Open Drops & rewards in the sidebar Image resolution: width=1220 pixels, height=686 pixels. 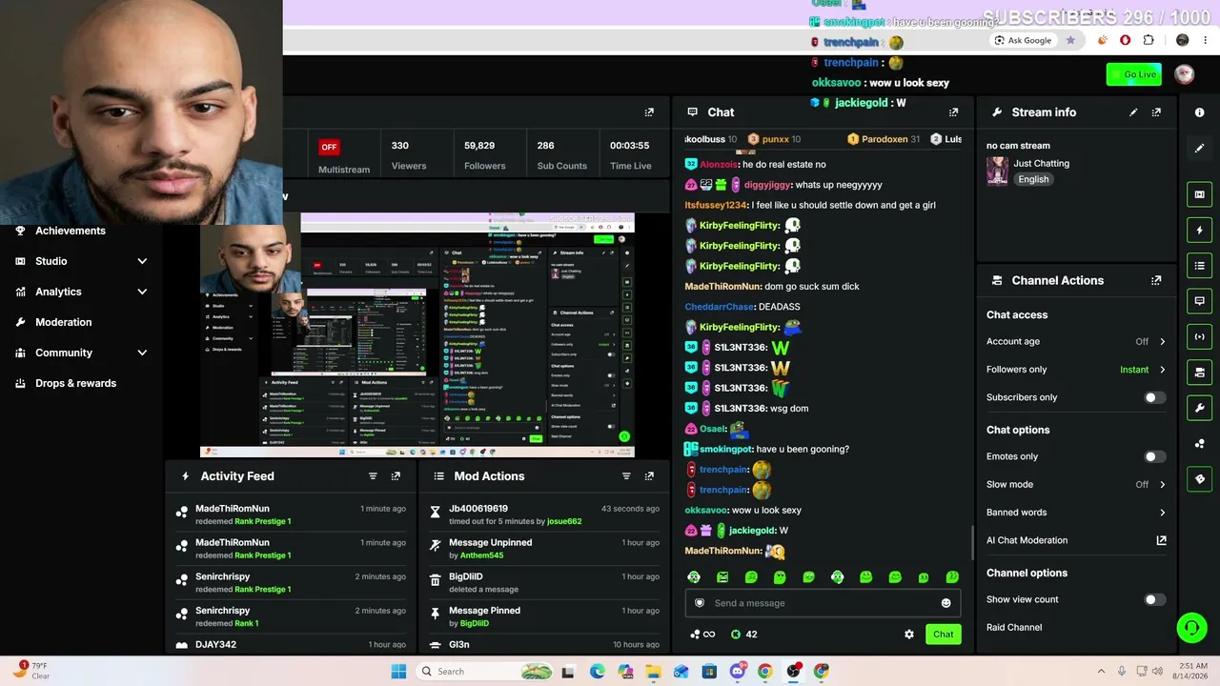coord(75,383)
